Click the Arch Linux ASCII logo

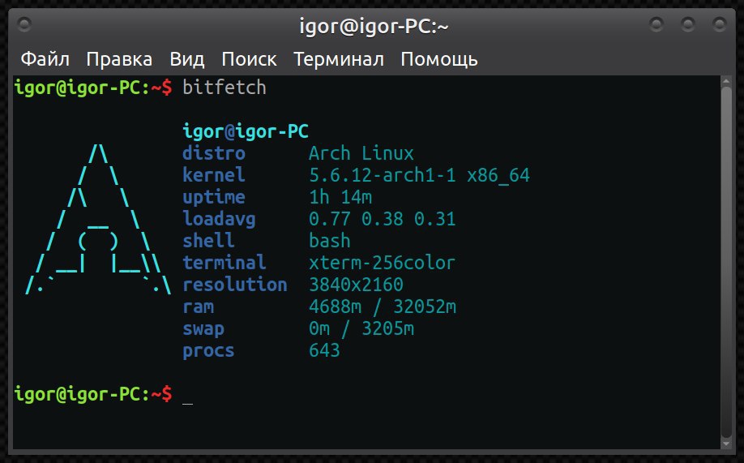pyautogui.click(x=98, y=219)
